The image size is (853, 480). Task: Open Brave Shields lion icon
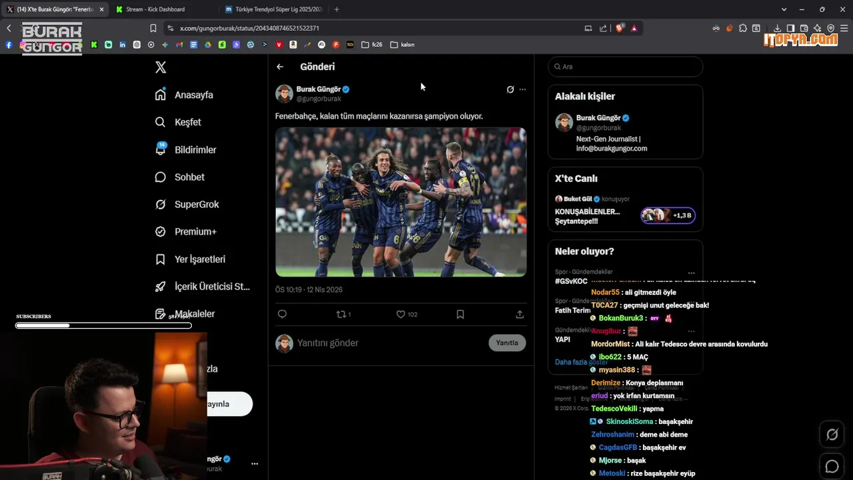tap(620, 28)
